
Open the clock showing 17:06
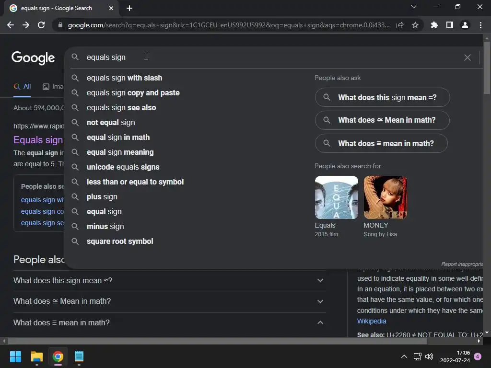pyautogui.click(x=455, y=356)
